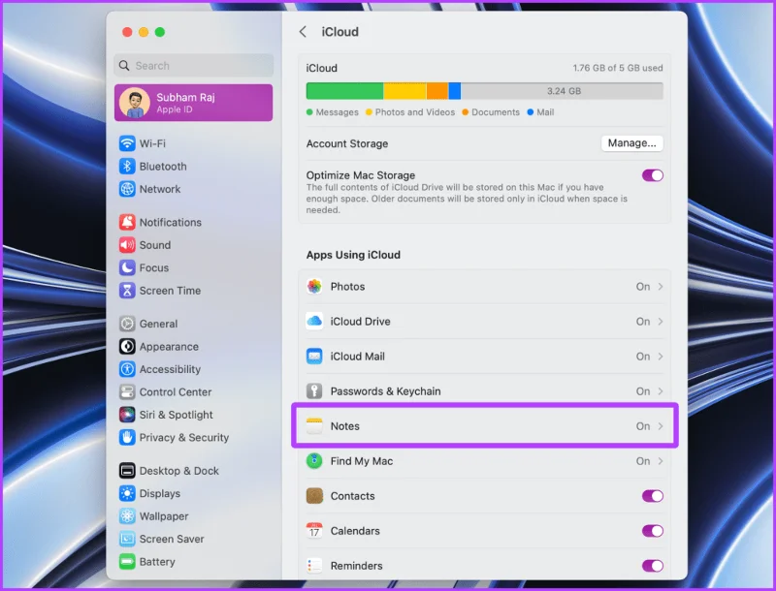776x591 pixels.
Task: Click the Sound speaker icon
Action: 127,244
